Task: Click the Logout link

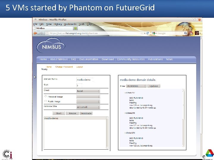Action: 80,67
